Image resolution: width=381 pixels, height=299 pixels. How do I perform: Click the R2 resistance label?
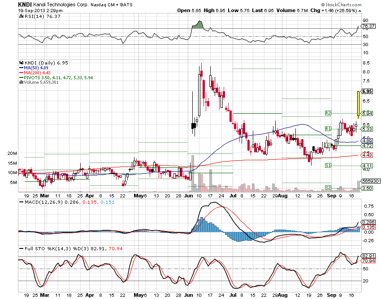click(328, 113)
